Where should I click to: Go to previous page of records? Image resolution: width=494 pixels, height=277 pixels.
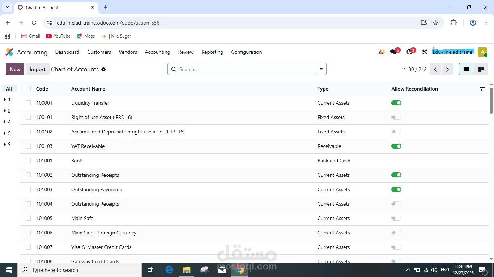coord(435,69)
